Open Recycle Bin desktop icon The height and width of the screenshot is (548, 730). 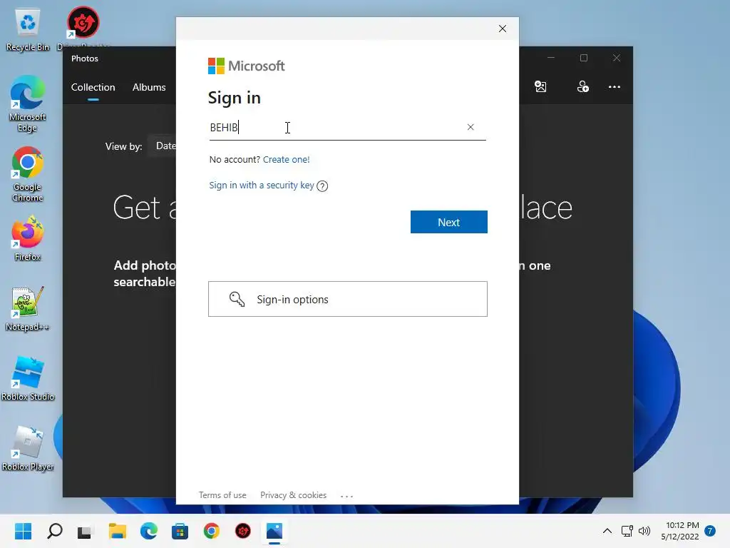point(28,30)
